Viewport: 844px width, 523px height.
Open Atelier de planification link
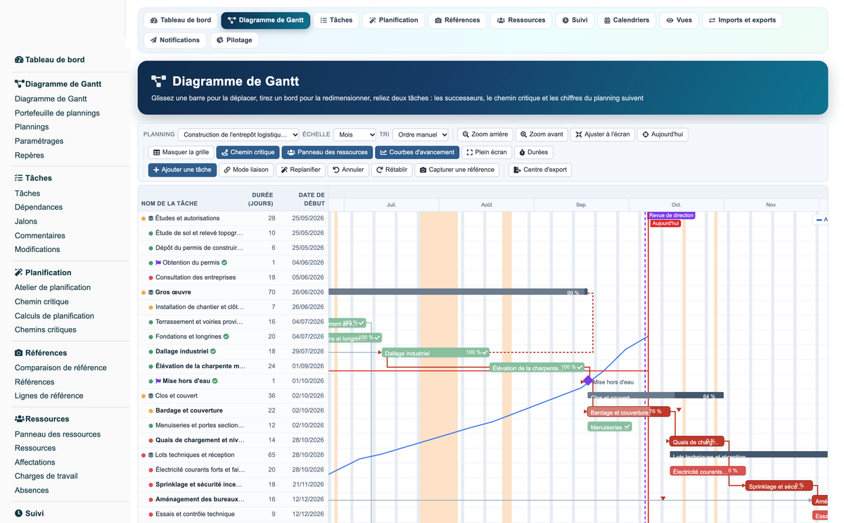[x=53, y=287]
